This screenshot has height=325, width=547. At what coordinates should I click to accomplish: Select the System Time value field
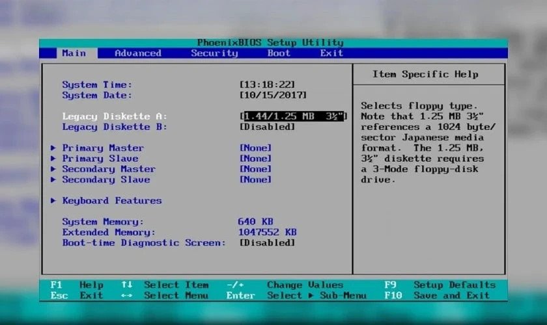[x=267, y=84]
